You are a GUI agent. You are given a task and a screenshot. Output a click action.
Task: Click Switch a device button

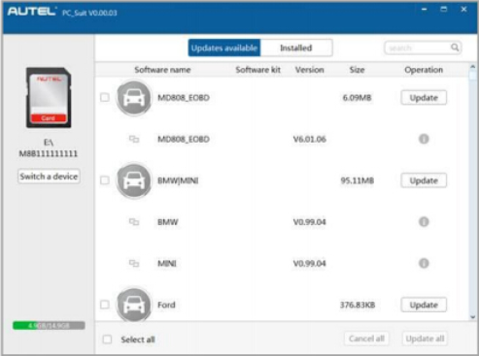49,177
